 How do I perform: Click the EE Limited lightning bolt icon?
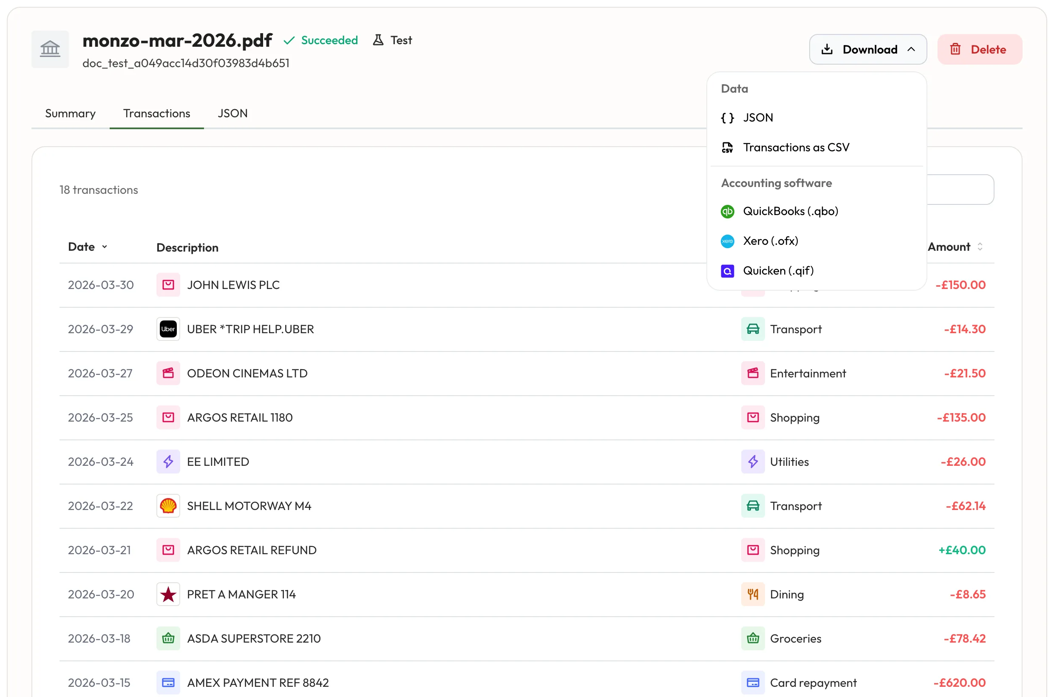(168, 462)
